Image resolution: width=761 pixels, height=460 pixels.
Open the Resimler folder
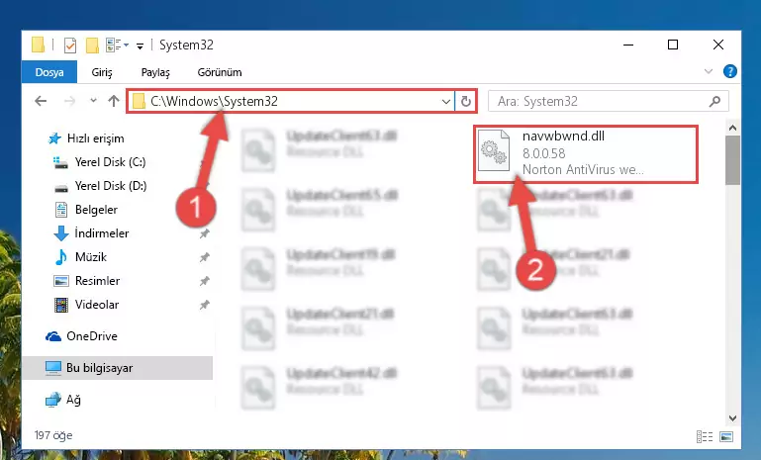pos(86,281)
